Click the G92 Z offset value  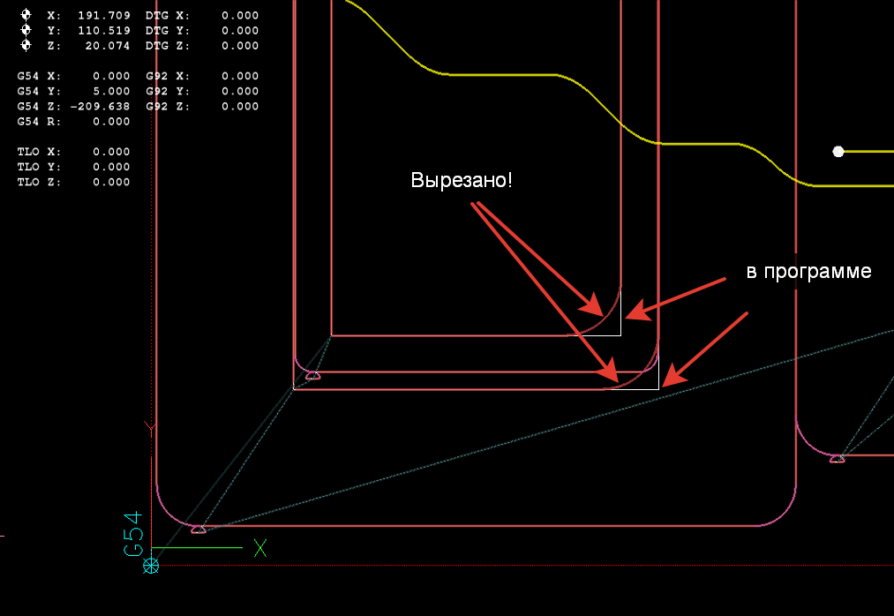click(240, 106)
